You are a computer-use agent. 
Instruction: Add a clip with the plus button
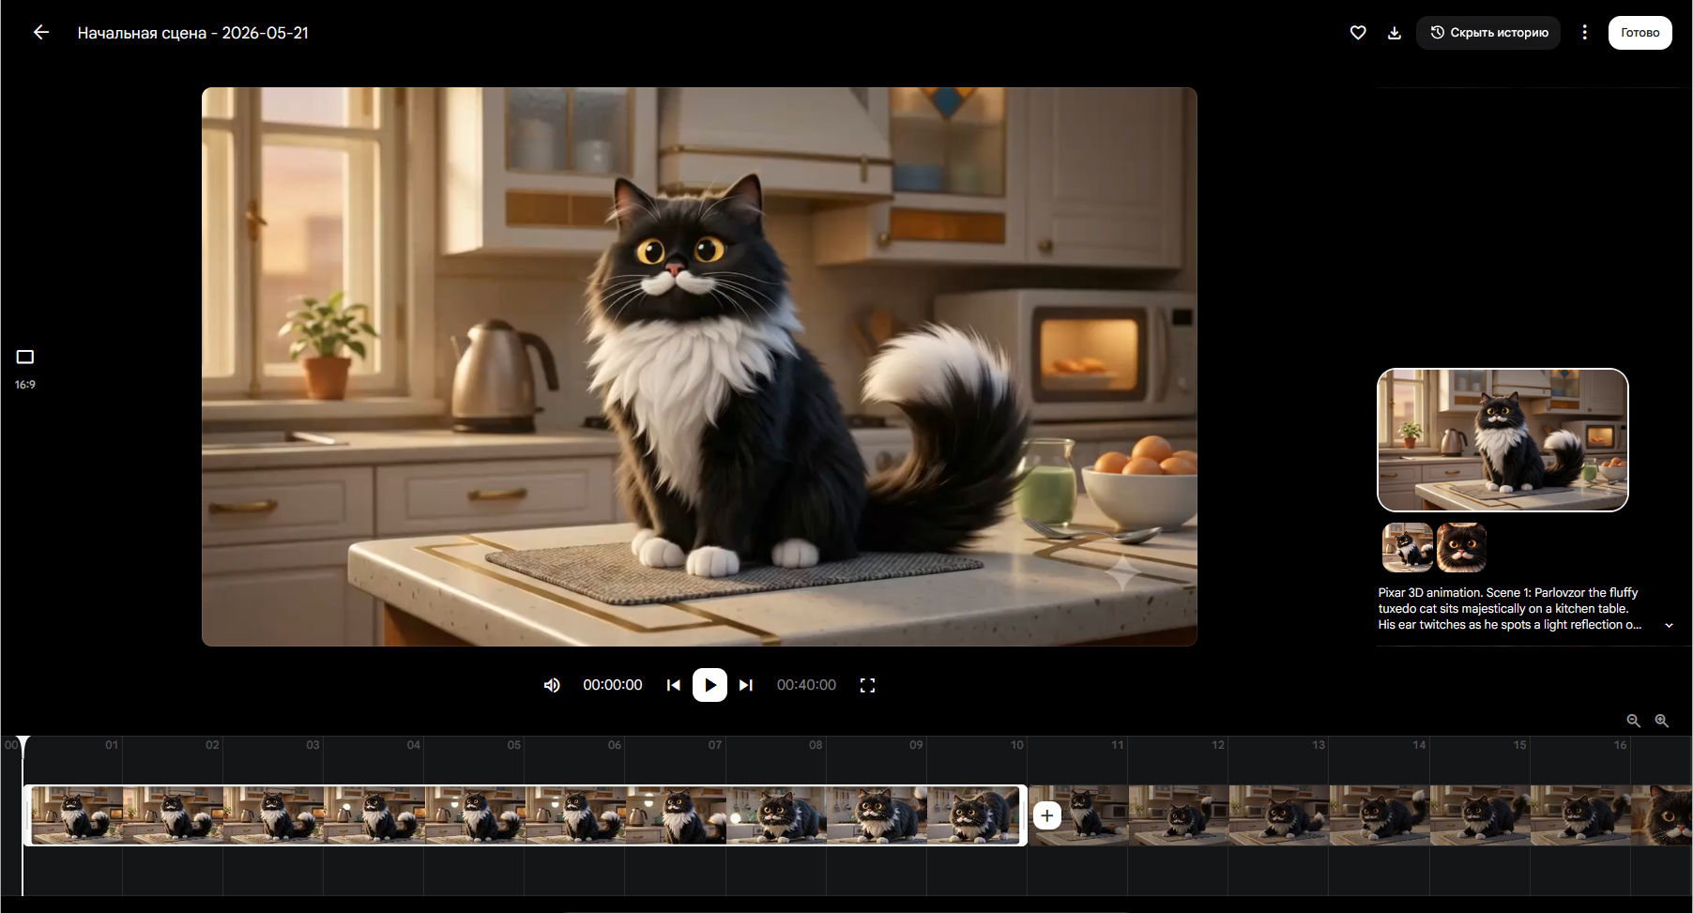(1046, 815)
